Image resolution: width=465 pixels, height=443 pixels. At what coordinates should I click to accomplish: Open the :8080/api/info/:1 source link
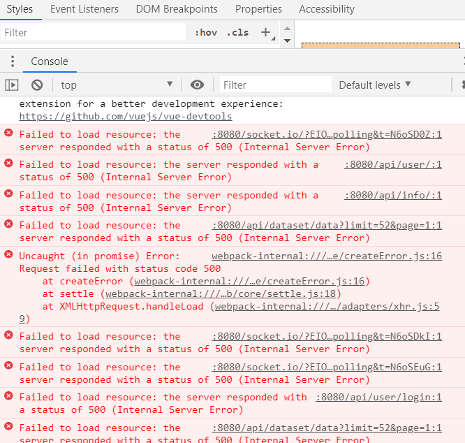click(x=393, y=195)
